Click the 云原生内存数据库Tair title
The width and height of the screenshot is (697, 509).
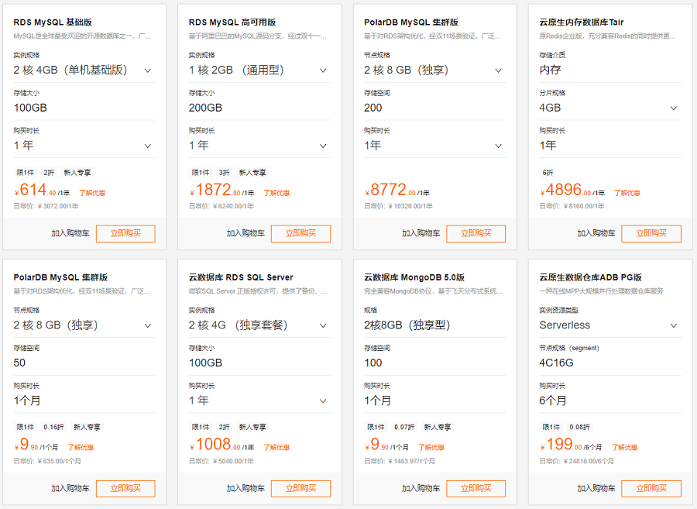pos(582,22)
